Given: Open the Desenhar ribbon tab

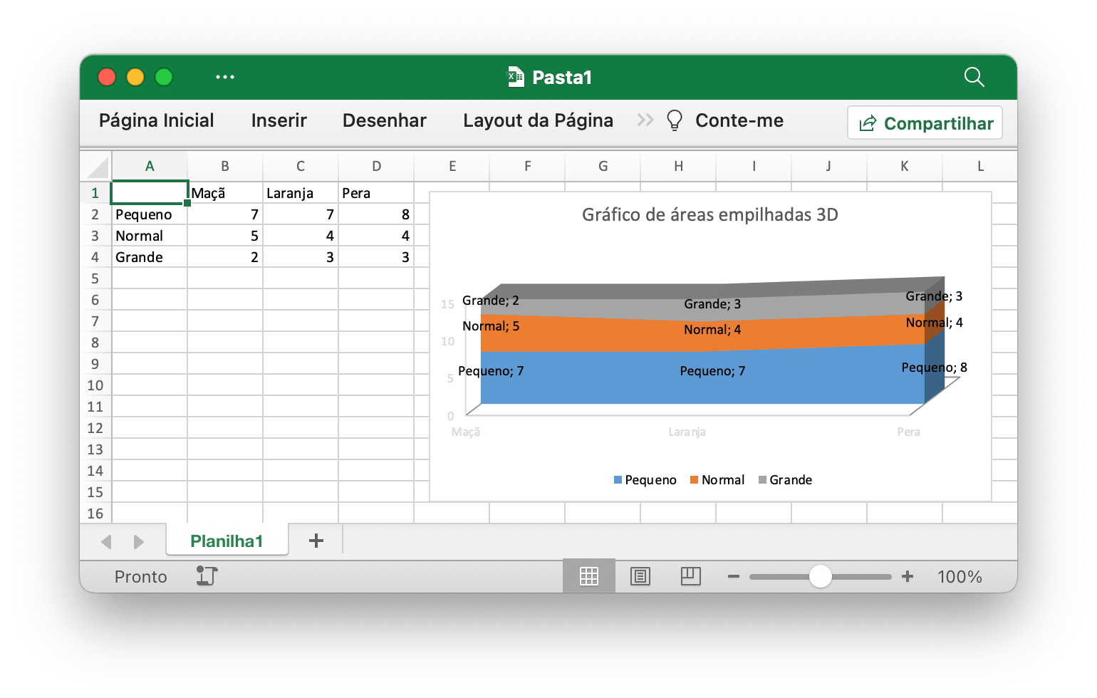Looking at the screenshot, I should pos(385,120).
